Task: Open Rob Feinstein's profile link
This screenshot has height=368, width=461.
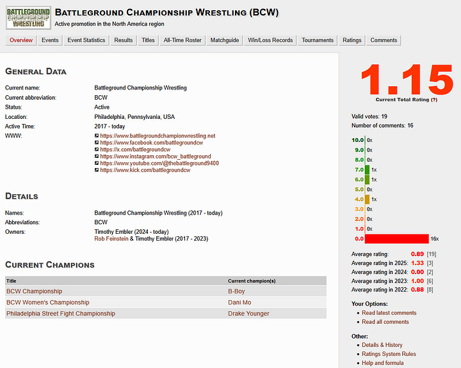Action: [x=111, y=238]
